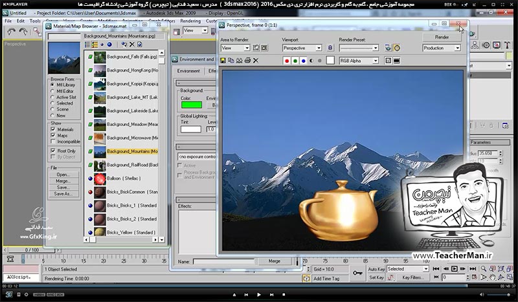Click the Open... button in File group

pos(64,175)
